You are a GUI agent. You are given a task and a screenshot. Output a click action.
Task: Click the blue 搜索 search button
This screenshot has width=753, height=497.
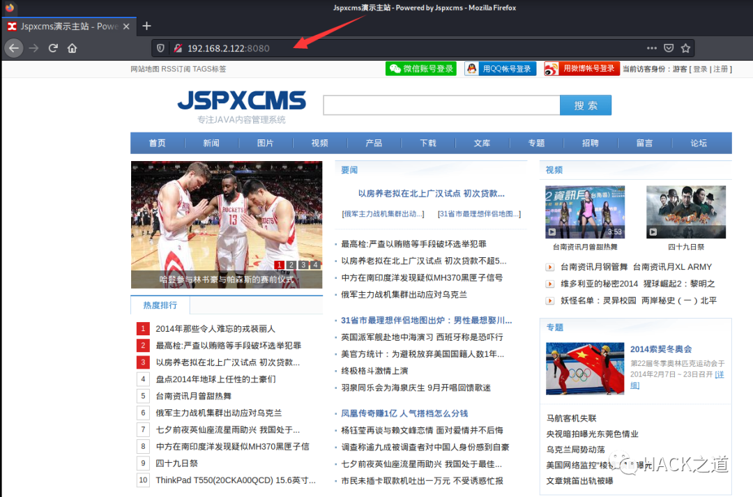[586, 105]
